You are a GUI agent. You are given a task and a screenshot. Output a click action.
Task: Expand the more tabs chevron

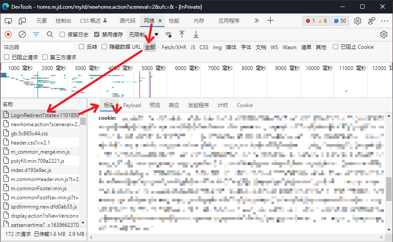(x=256, y=20)
